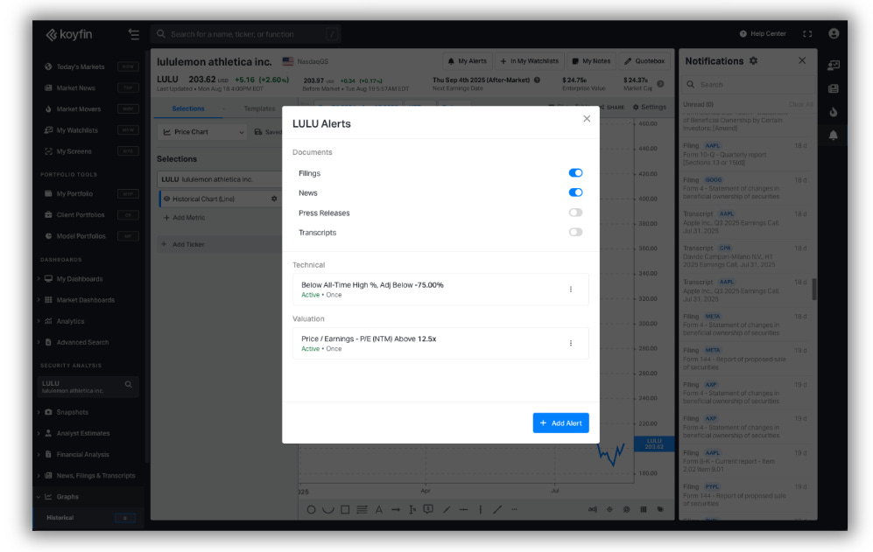
Task: Select Historical graph item
Action: (x=89, y=518)
